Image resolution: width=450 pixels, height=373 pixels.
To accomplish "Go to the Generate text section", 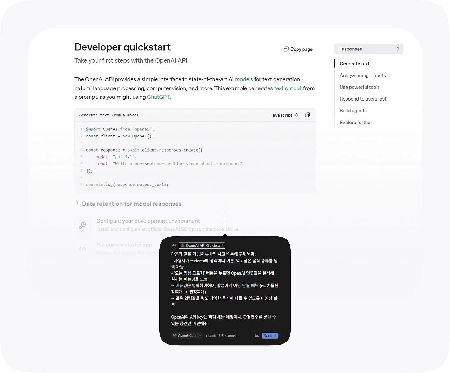I will [355, 64].
